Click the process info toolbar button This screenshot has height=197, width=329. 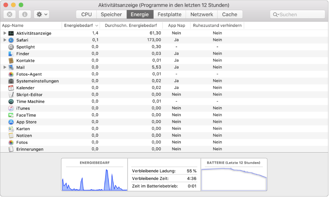[x=25, y=14]
